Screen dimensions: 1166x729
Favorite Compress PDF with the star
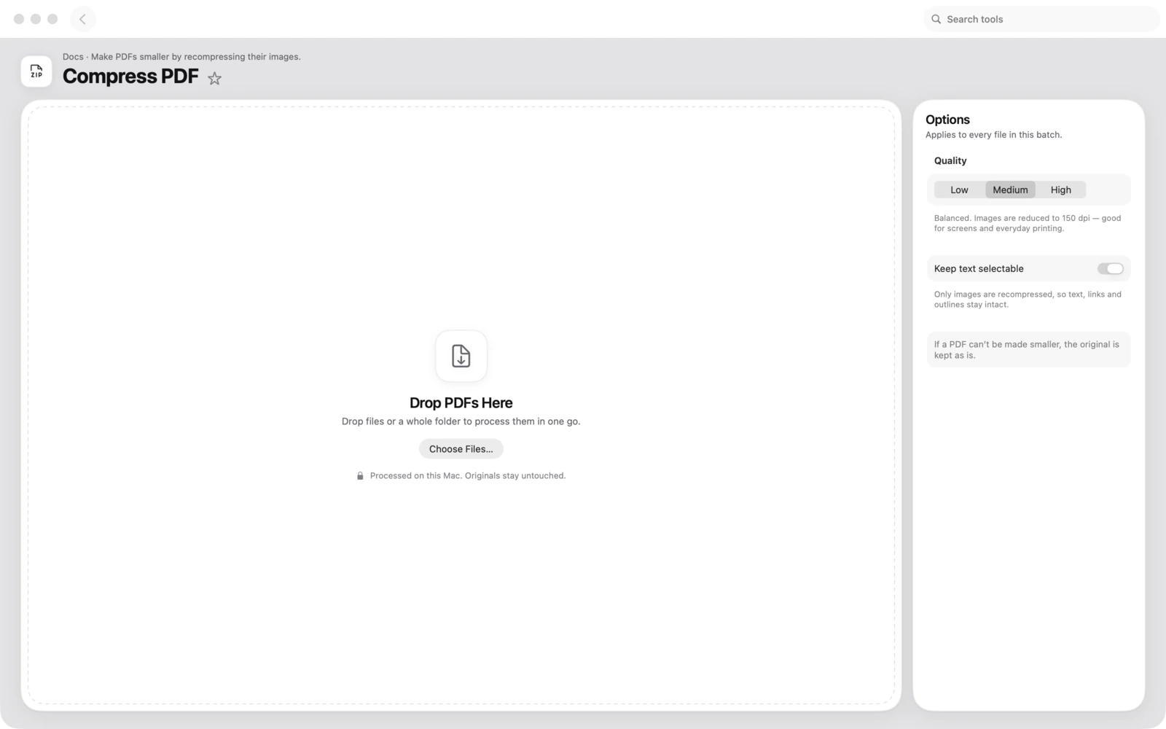pos(214,78)
